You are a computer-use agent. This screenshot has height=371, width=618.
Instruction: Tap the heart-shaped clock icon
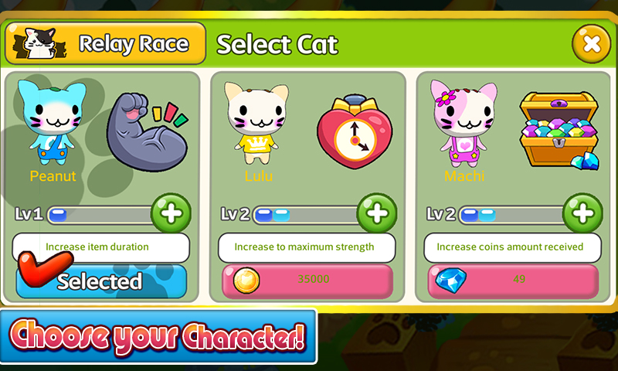tap(355, 131)
